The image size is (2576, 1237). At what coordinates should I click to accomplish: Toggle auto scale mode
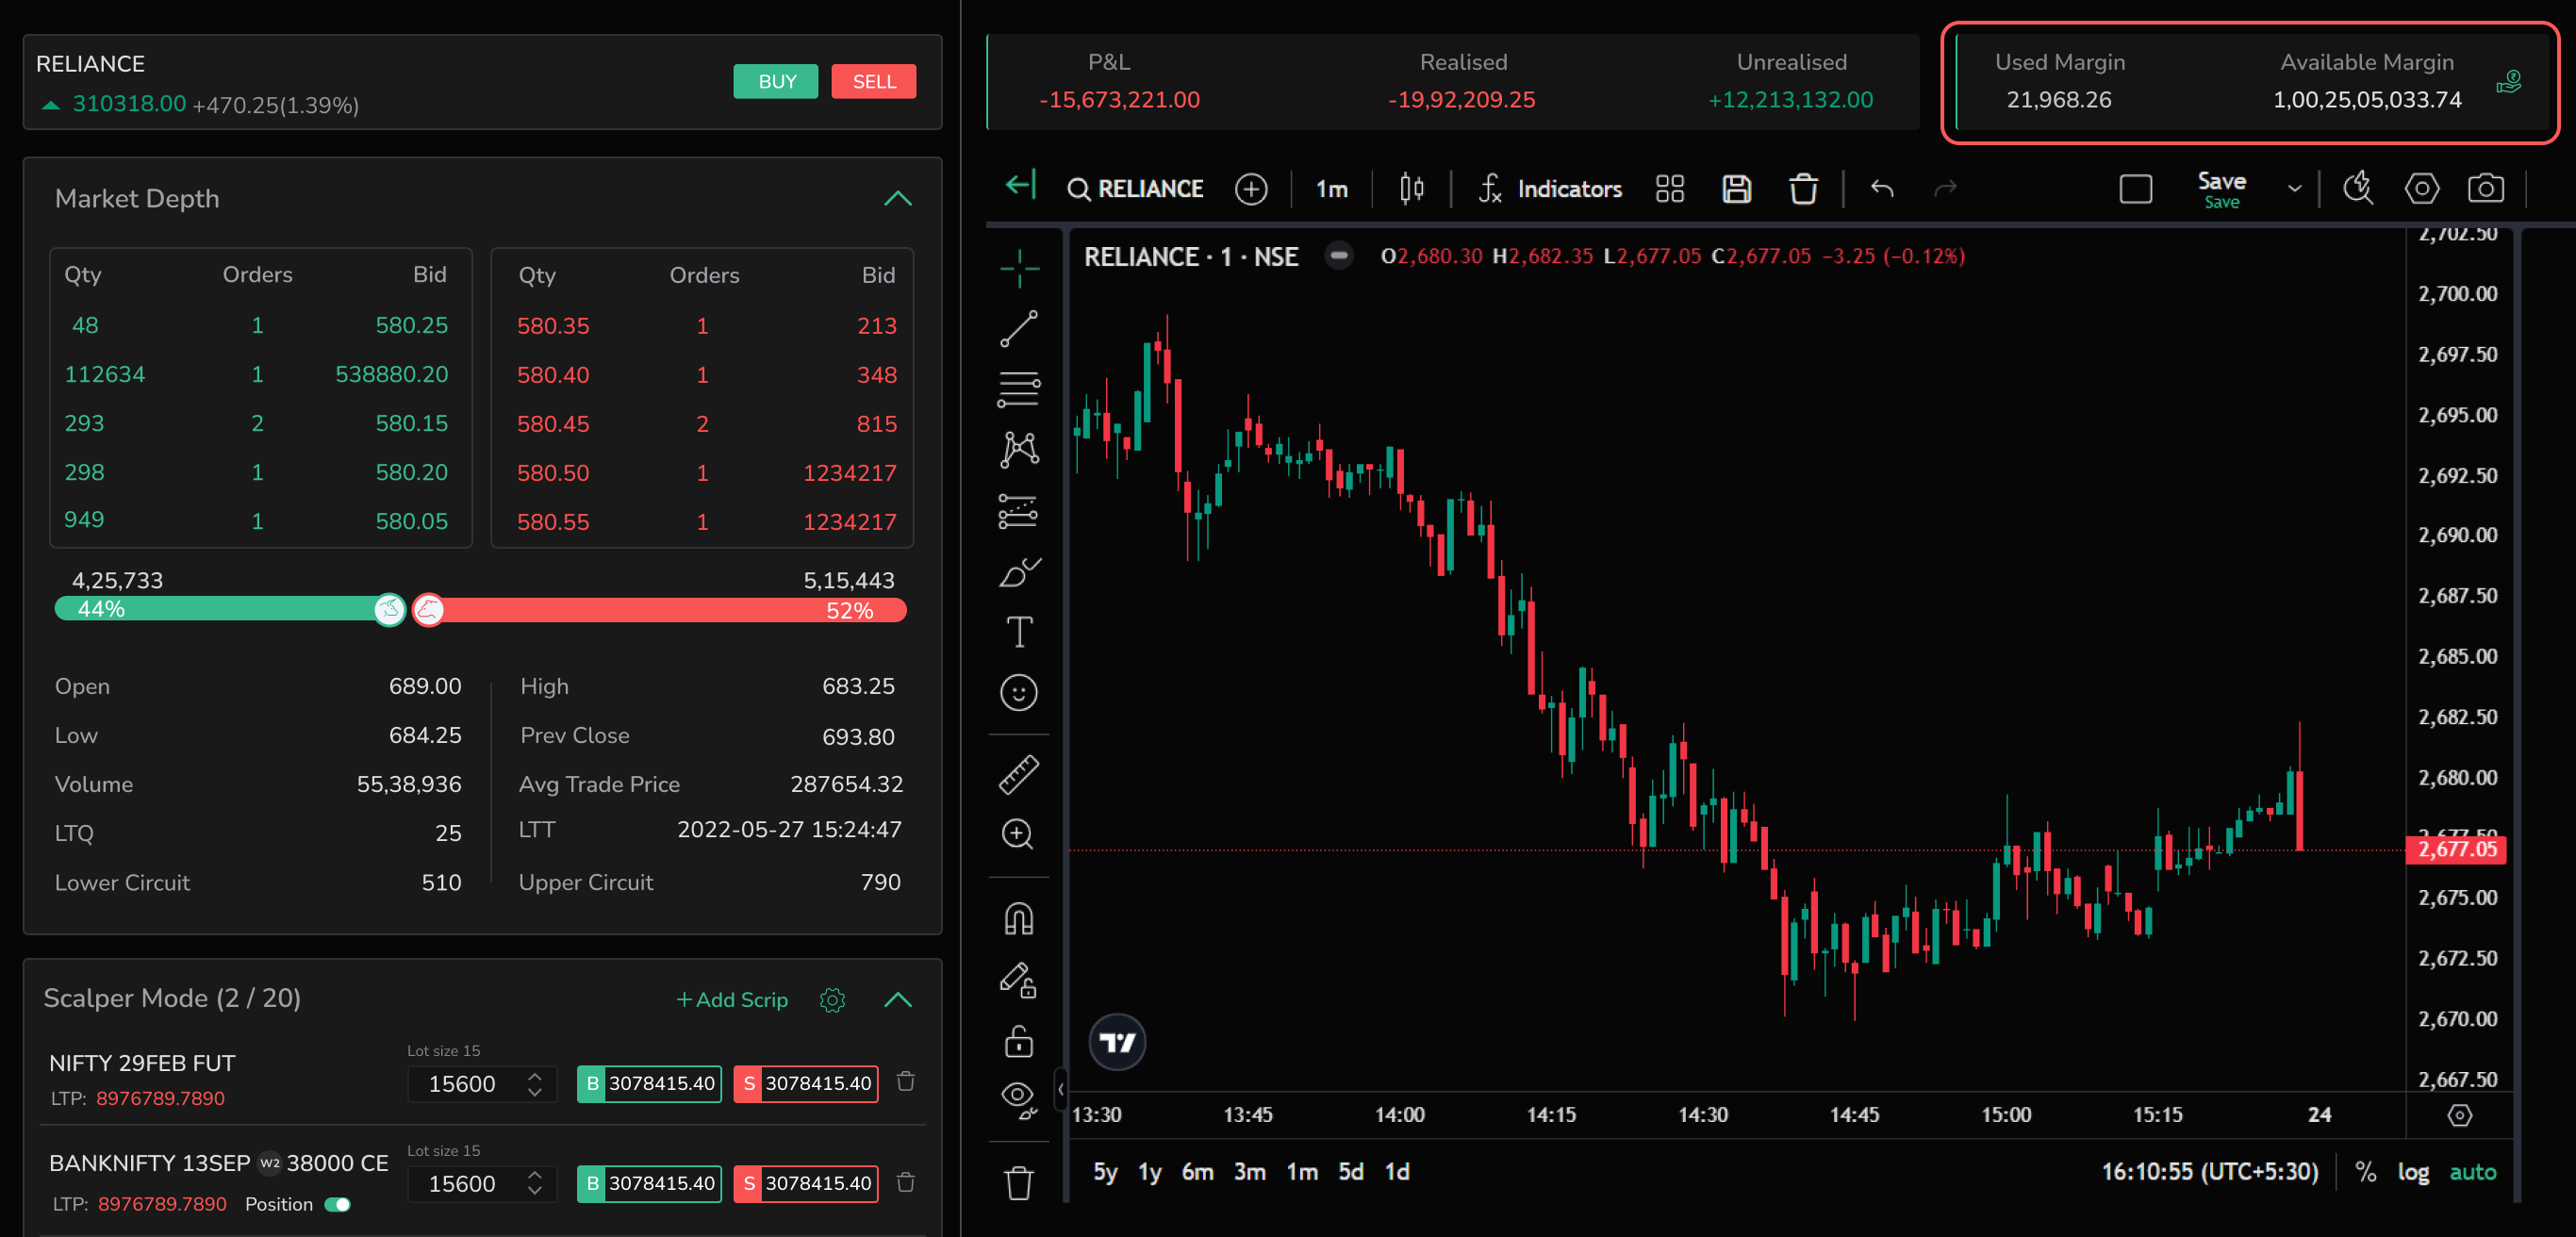[2473, 1172]
